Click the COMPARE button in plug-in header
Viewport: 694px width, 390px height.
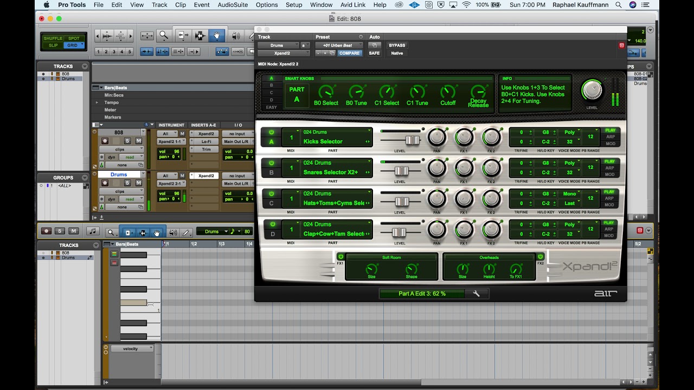click(350, 53)
